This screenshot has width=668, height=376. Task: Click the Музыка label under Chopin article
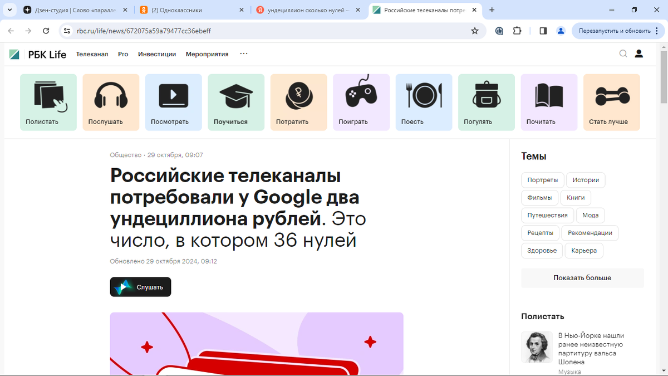pyautogui.click(x=569, y=372)
